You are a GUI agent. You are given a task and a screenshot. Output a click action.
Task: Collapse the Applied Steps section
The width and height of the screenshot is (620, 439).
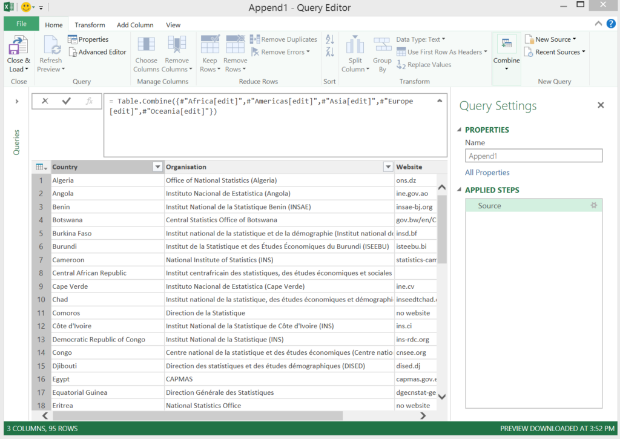[x=459, y=190]
